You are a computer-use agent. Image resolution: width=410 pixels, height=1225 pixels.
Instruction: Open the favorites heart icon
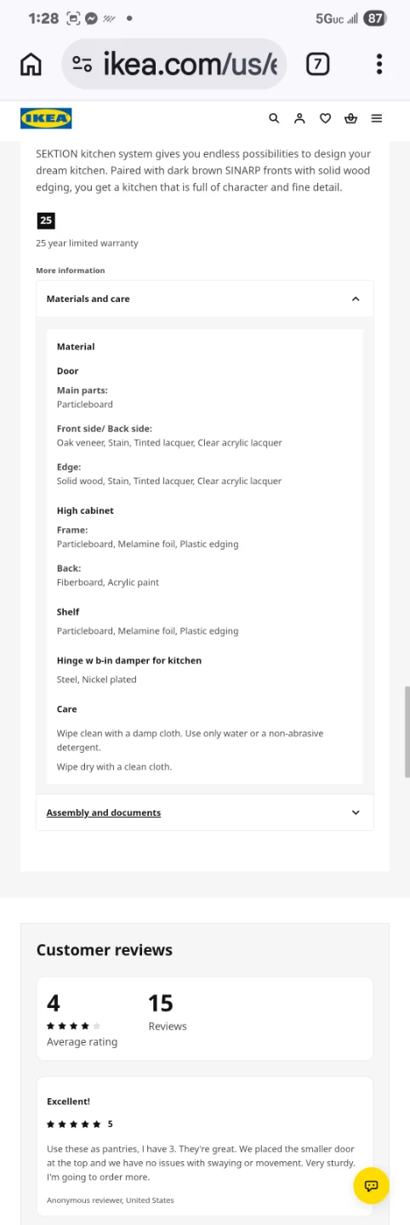pyautogui.click(x=325, y=118)
